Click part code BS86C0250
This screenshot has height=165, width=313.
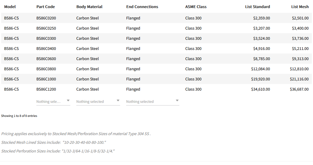46,28
